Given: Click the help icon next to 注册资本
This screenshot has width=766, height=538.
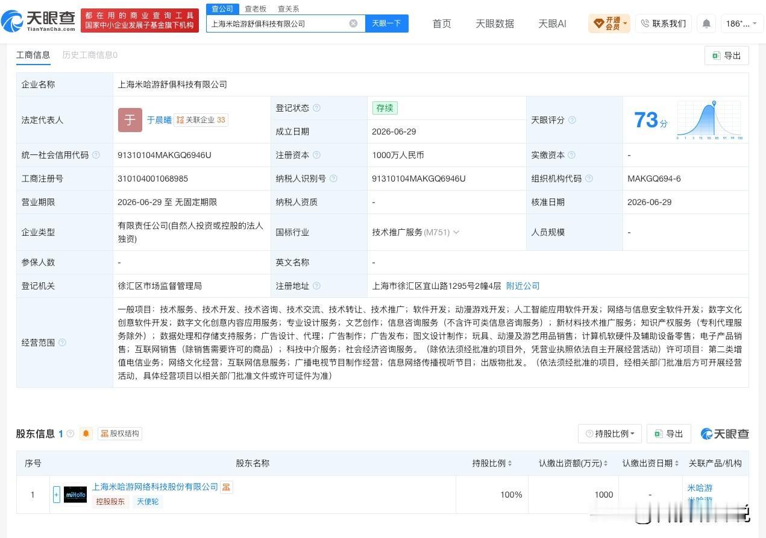Looking at the screenshot, I should point(316,155).
